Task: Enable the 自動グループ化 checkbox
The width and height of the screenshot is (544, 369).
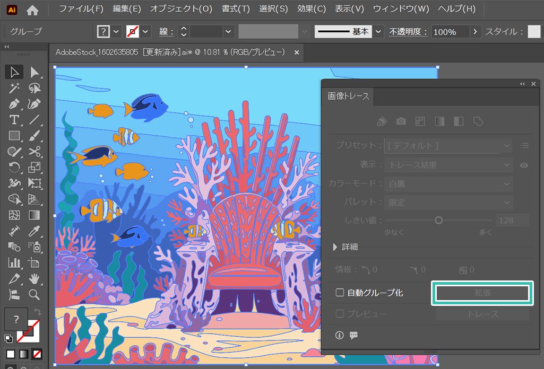Action: tap(340, 293)
